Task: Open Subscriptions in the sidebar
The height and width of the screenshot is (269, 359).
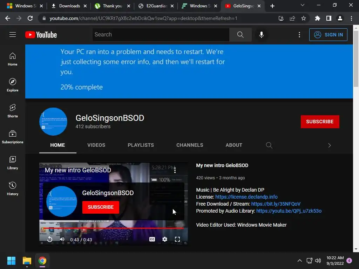Action: (13, 137)
